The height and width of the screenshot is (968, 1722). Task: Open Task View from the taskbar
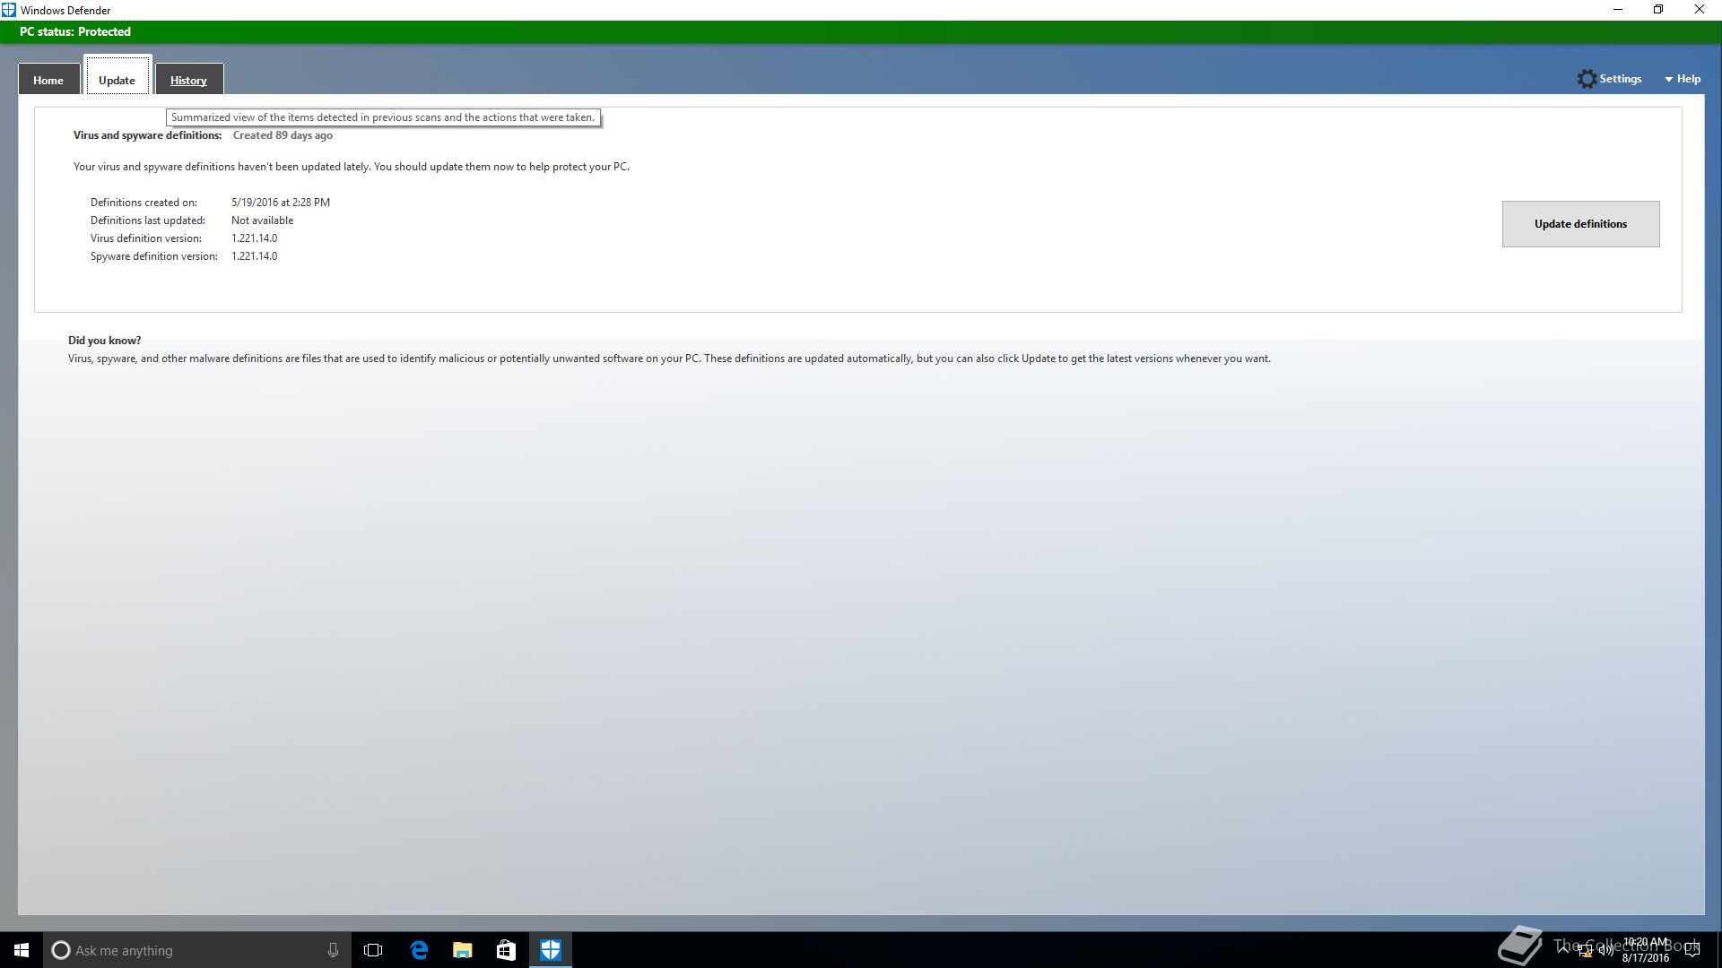pos(373,950)
